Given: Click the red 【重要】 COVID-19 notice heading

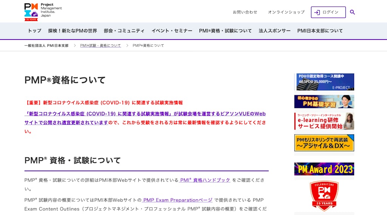Looking at the screenshot, I should click(x=104, y=102).
